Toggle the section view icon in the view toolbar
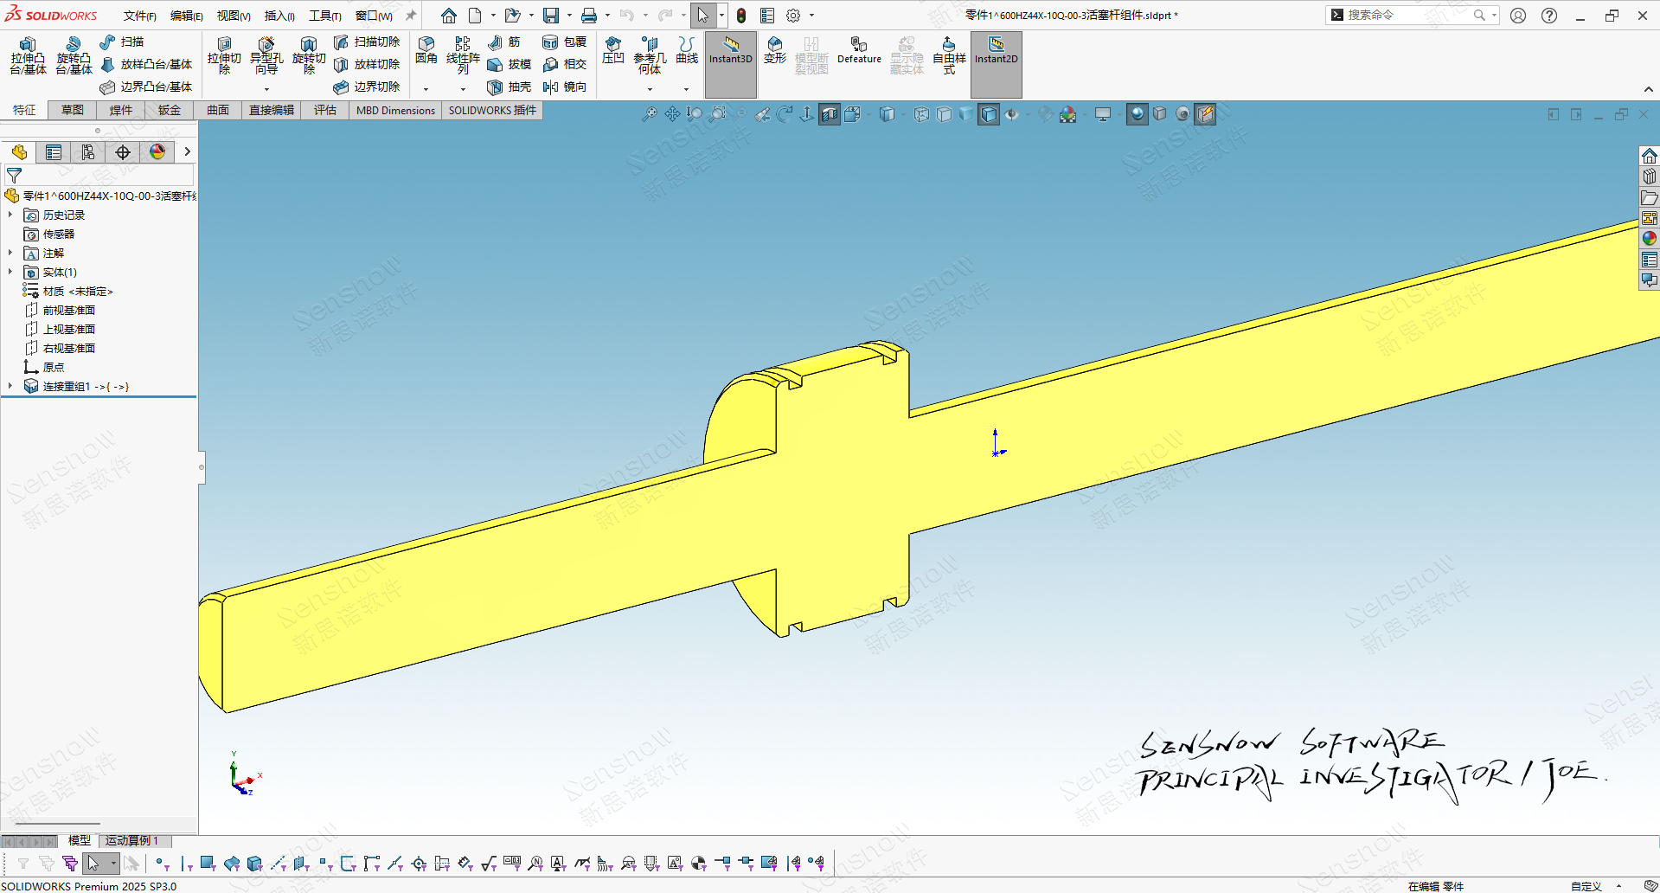 pyautogui.click(x=830, y=114)
